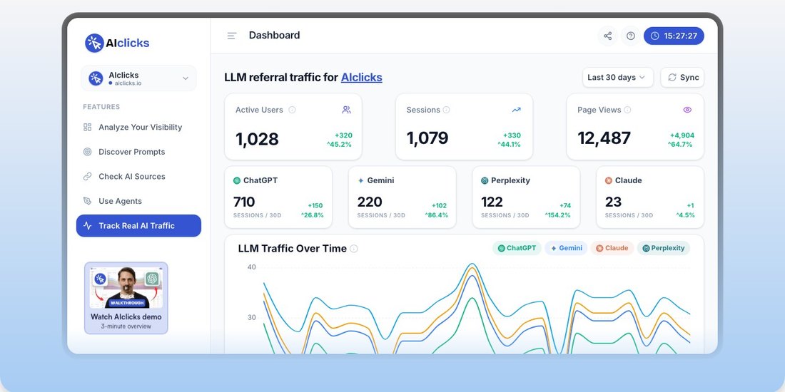Image resolution: width=785 pixels, height=392 pixels.
Task: Play the Watch AIclicks demo thumbnail
Action: (x=126, y=287)
